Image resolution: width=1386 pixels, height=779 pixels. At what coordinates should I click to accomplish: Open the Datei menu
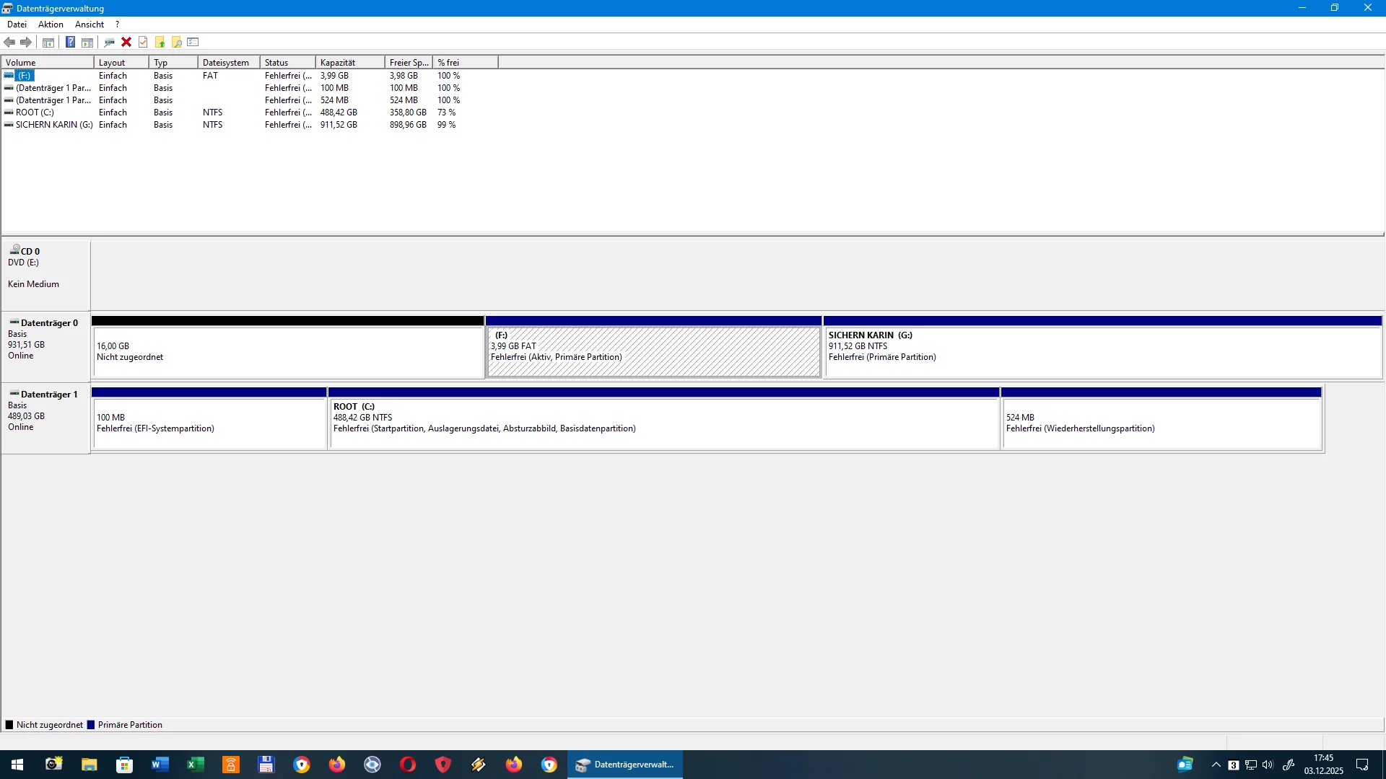pos(17,24)
